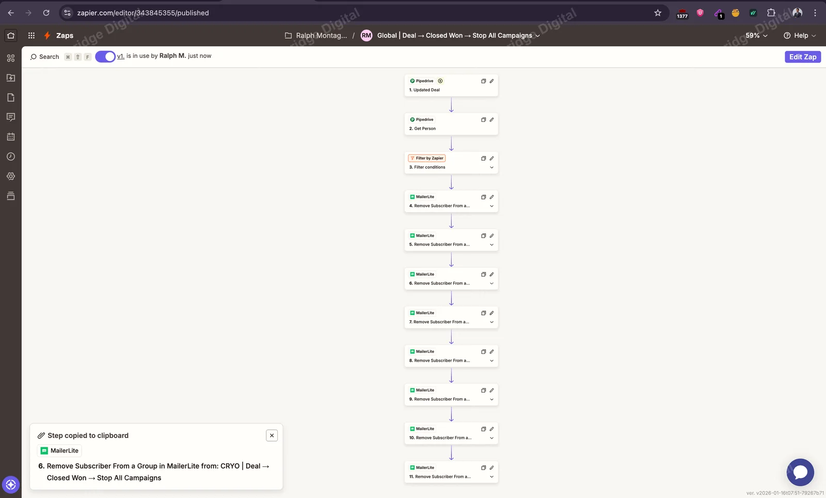Copy step 4 Remove Subscriber

pyautogui.click(x=484, y=197)
